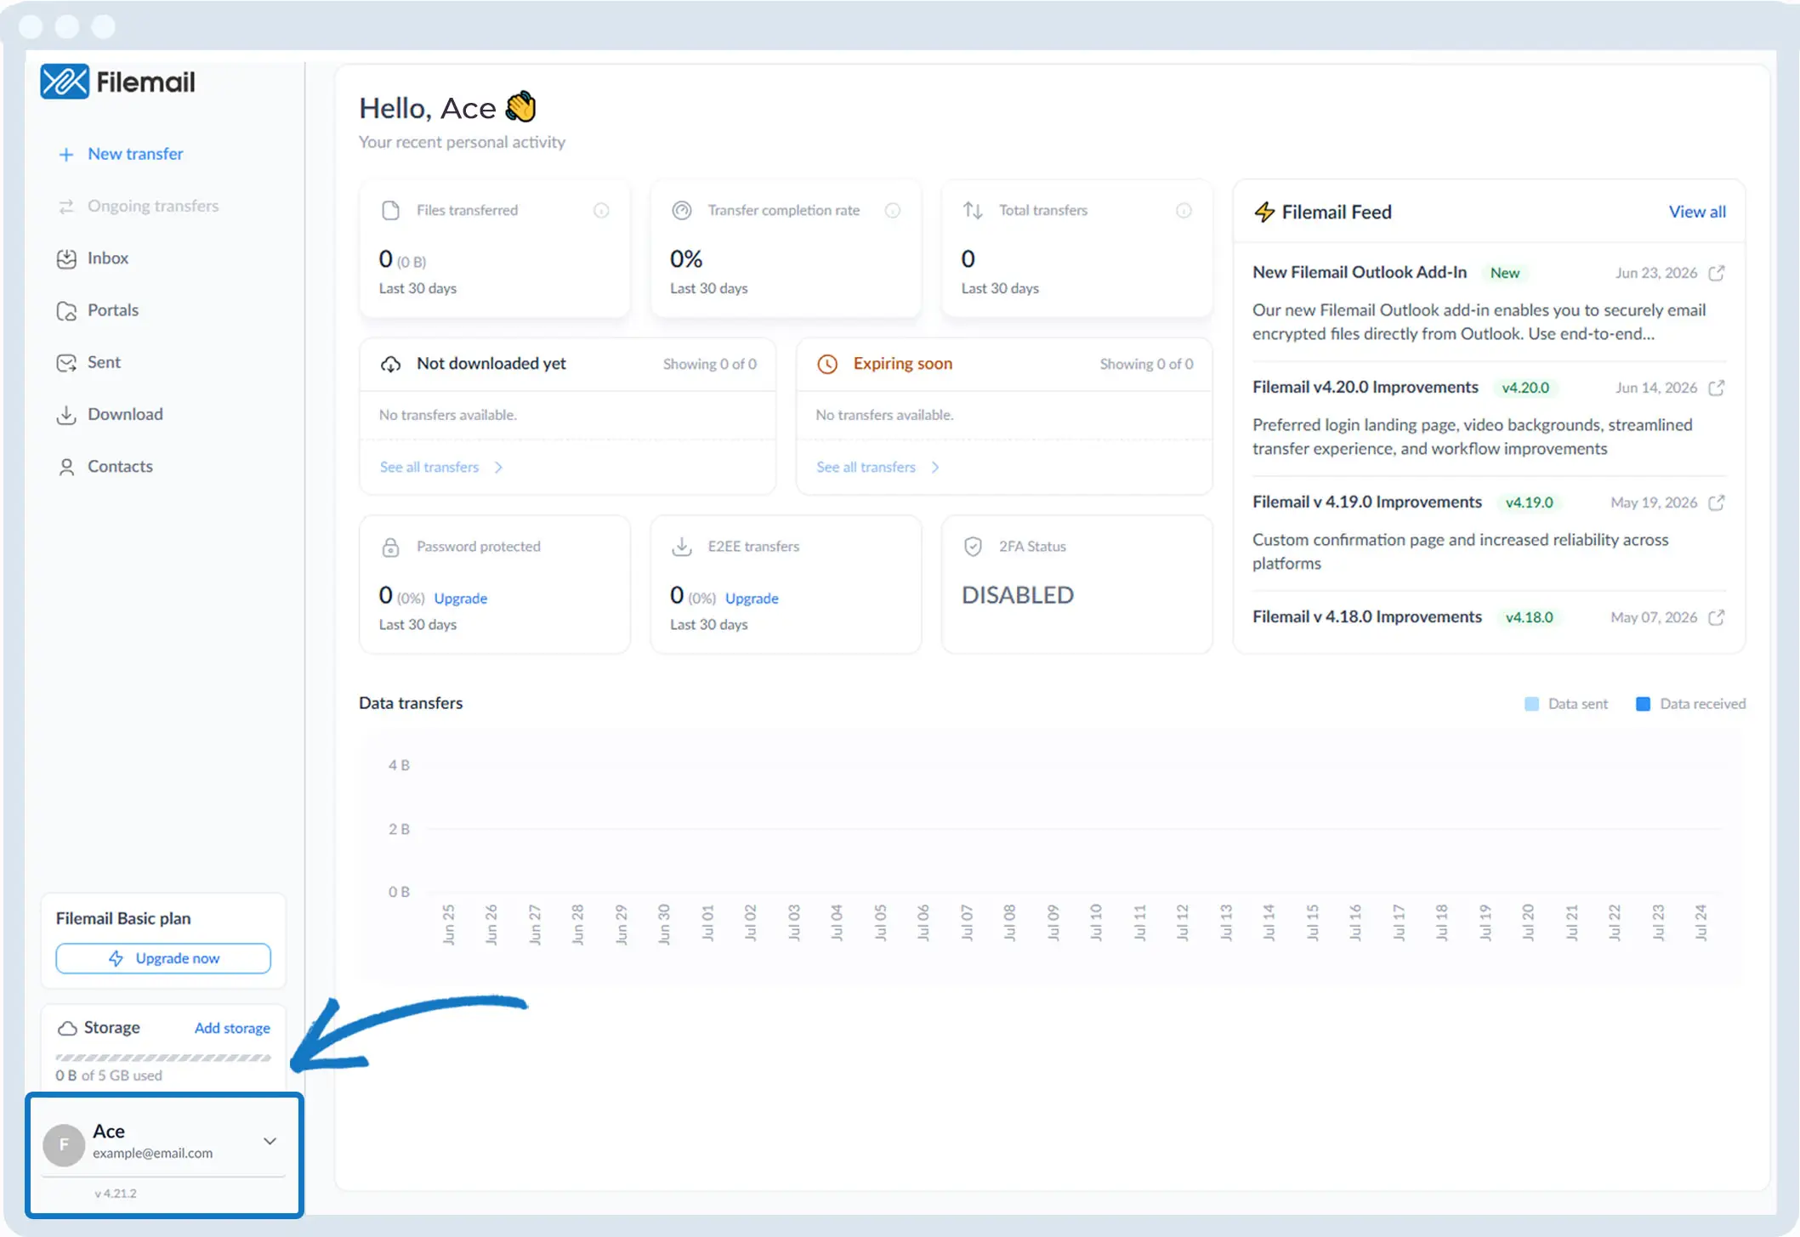The image size is (1800, 1237).
Task: Click the light blue Data sent swatch
Action: tap(1531, 704)
